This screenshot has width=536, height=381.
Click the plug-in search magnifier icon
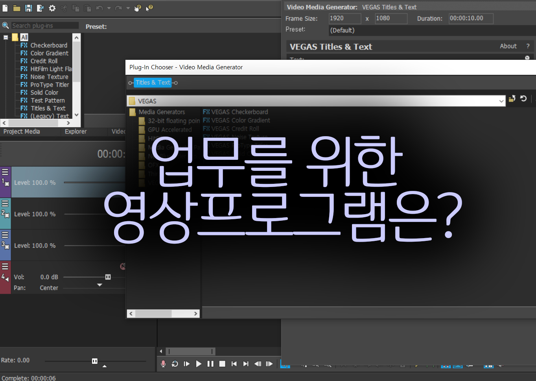point(6,26)
